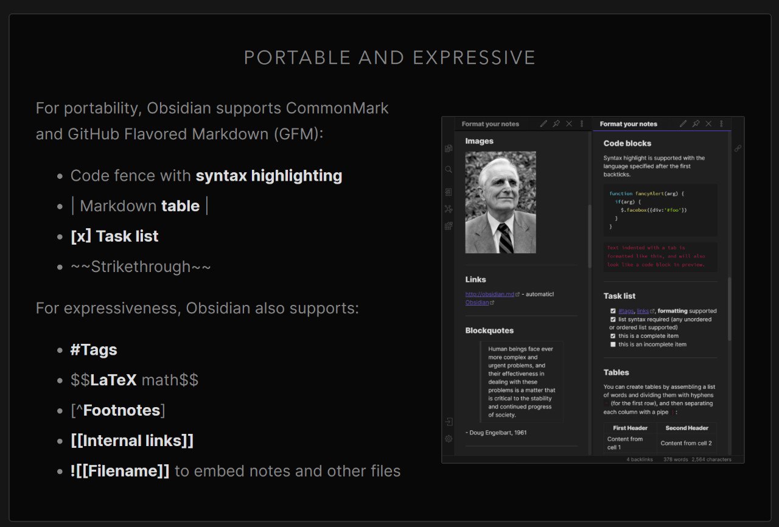Click the 'Code blocks' heading
The width and height of the screenshot is (779, 527).
tap(627, 144)
